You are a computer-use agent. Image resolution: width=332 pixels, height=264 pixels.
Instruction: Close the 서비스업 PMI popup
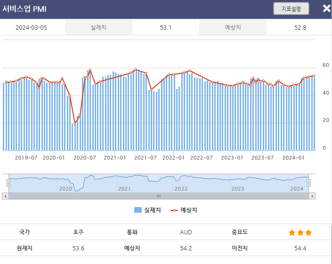tap(327, 8)
